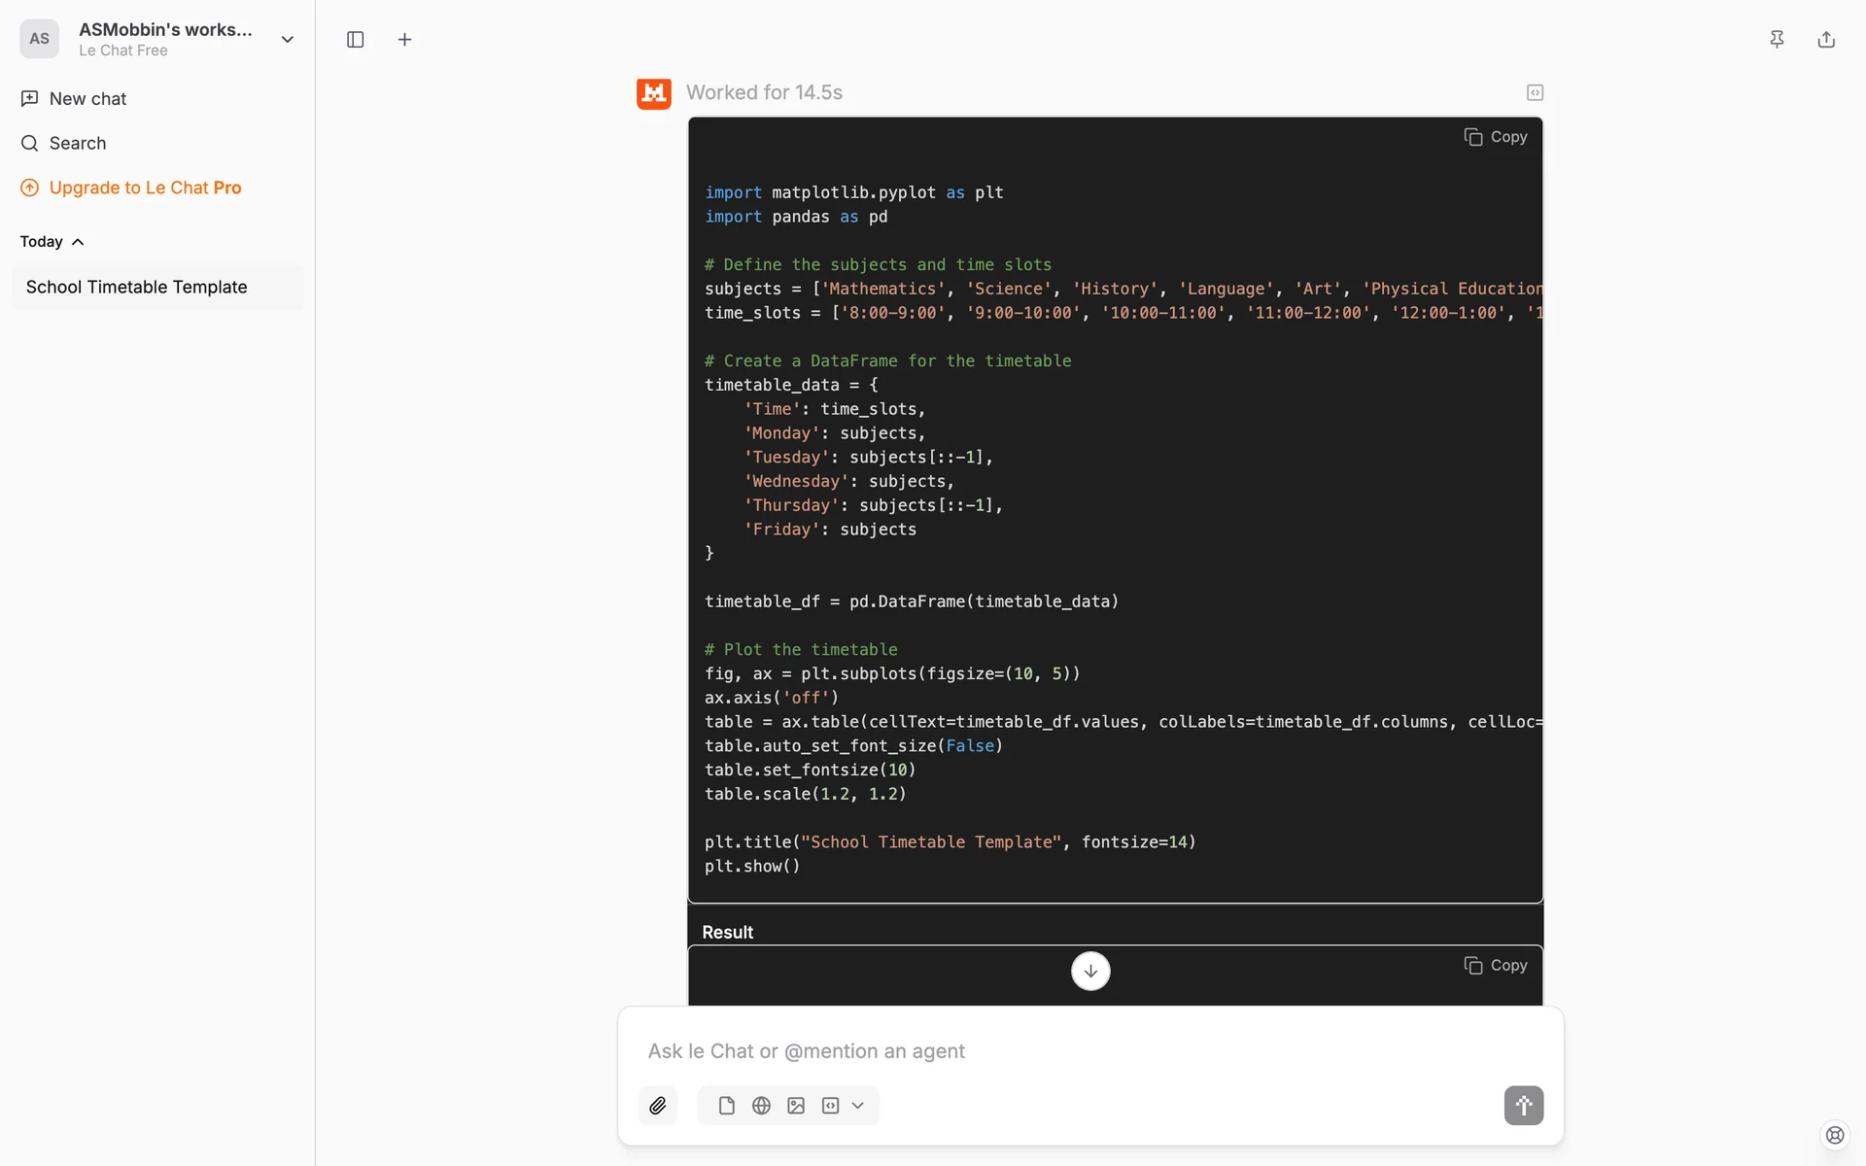Open Search in the sidebar

coord(78,144)
